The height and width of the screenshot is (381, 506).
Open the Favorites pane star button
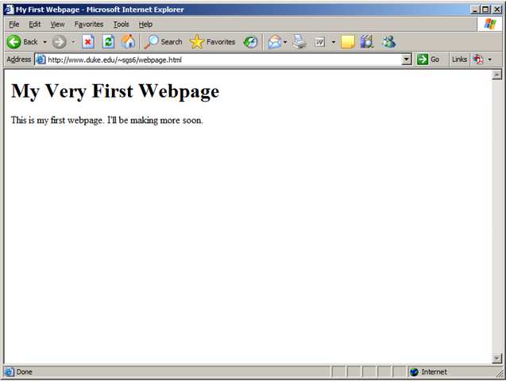[212, 42]
